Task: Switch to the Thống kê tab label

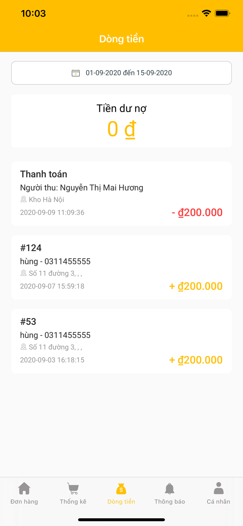Action: coord(73,501)
